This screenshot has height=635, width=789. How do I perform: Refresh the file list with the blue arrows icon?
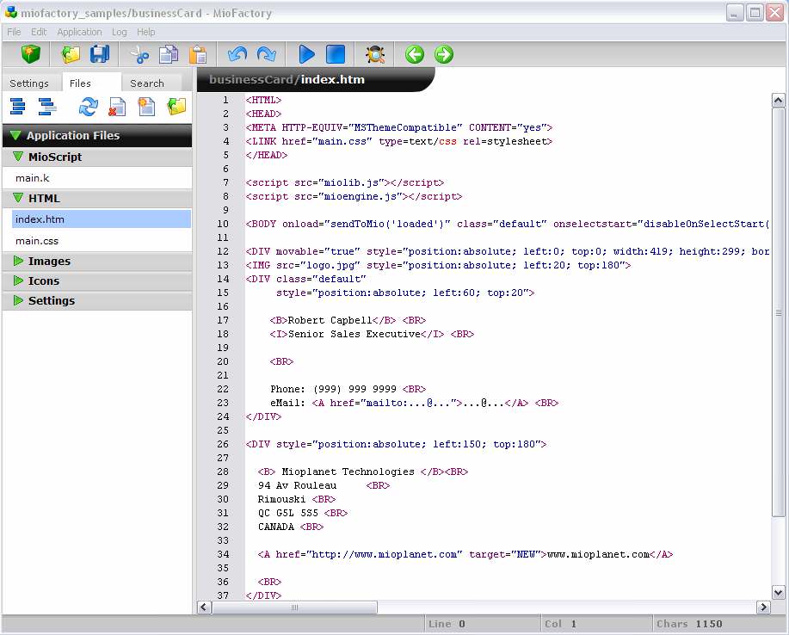pyautogui.click(x=88, y=107)
